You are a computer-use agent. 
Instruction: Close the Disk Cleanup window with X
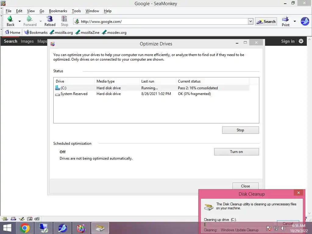click(x=299, y=193)
